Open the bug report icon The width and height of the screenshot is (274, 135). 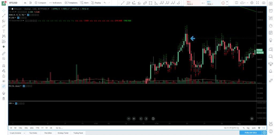(x=271, y=124)
